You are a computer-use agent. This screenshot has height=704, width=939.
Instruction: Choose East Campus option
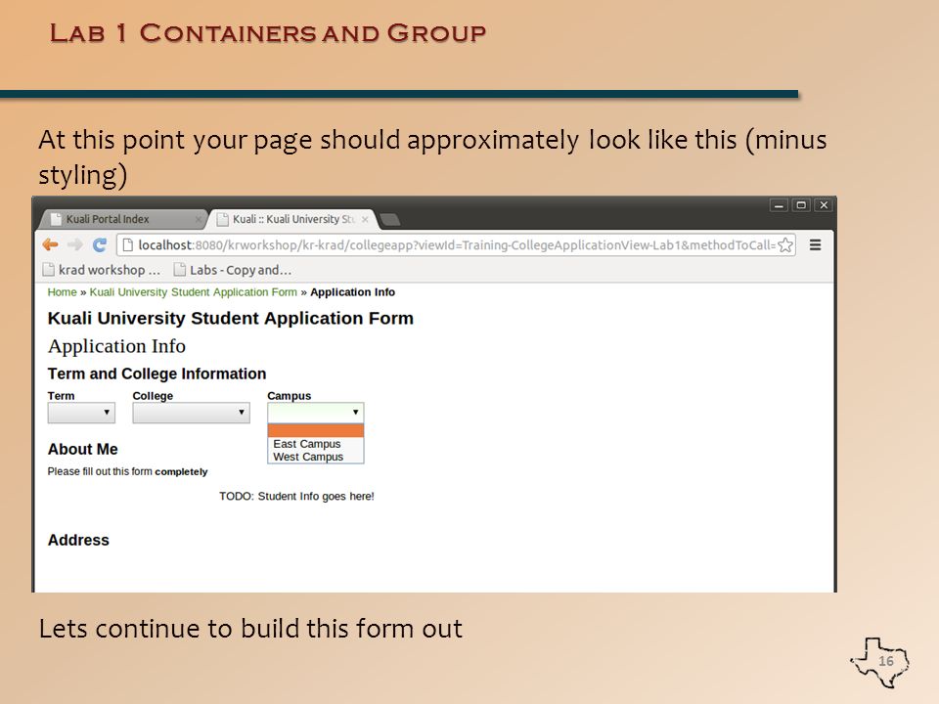click(x=316, y=444)
